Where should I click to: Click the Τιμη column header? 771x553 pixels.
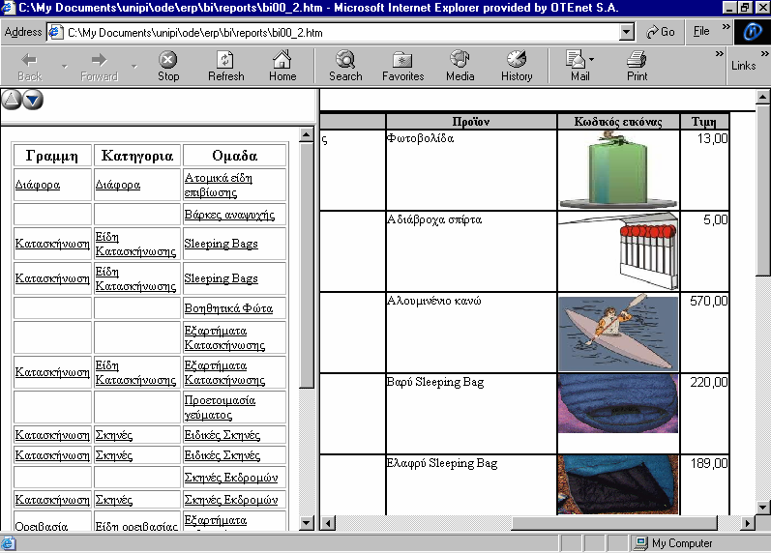tap(703, 122)
